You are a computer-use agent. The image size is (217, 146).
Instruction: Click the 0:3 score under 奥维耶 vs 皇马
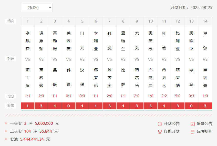191,96
